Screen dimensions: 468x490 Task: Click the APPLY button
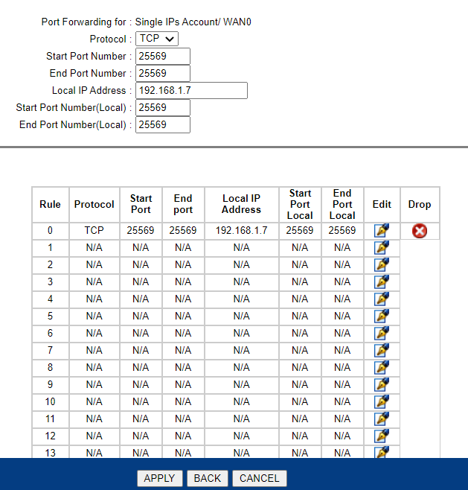(x=159, y=478)
